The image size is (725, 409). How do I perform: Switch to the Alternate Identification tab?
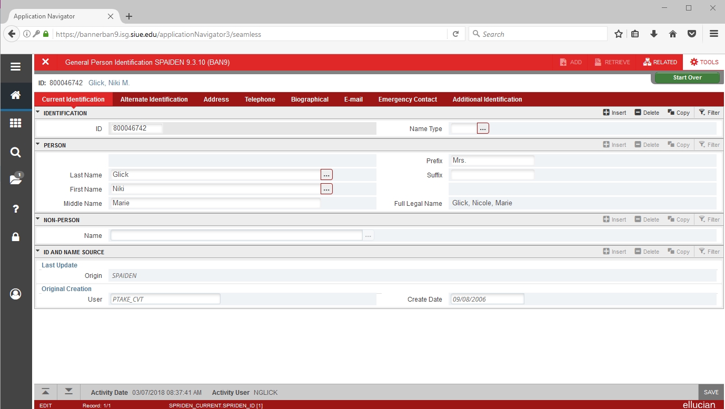pyautogui.click(x=154, y=99)
